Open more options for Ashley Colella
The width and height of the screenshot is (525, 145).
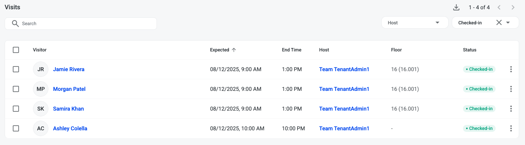pos(511,128)
